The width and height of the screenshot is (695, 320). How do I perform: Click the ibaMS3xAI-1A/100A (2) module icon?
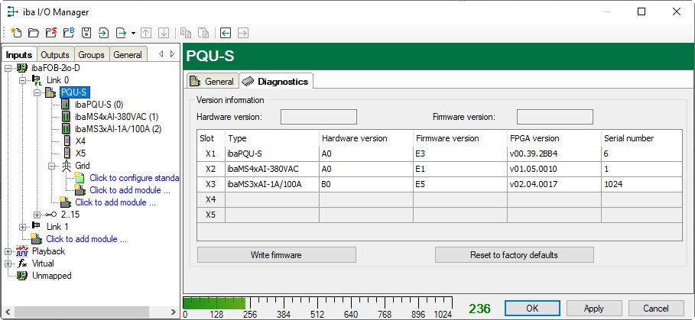click(x=66, y=129)
